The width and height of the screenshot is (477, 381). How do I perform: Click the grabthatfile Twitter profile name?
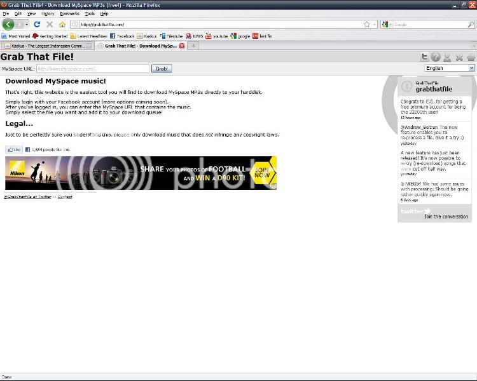434,90
